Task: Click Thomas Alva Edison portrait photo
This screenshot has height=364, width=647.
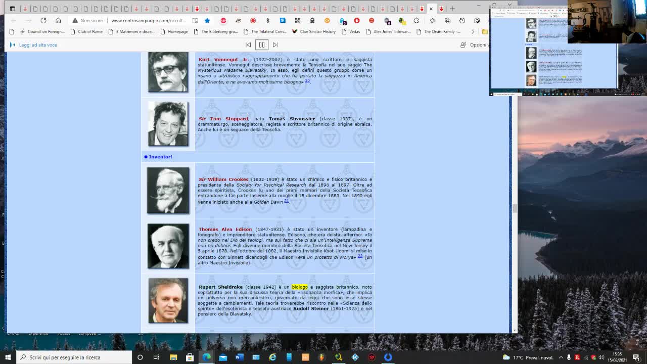Action: coord(168,246)
